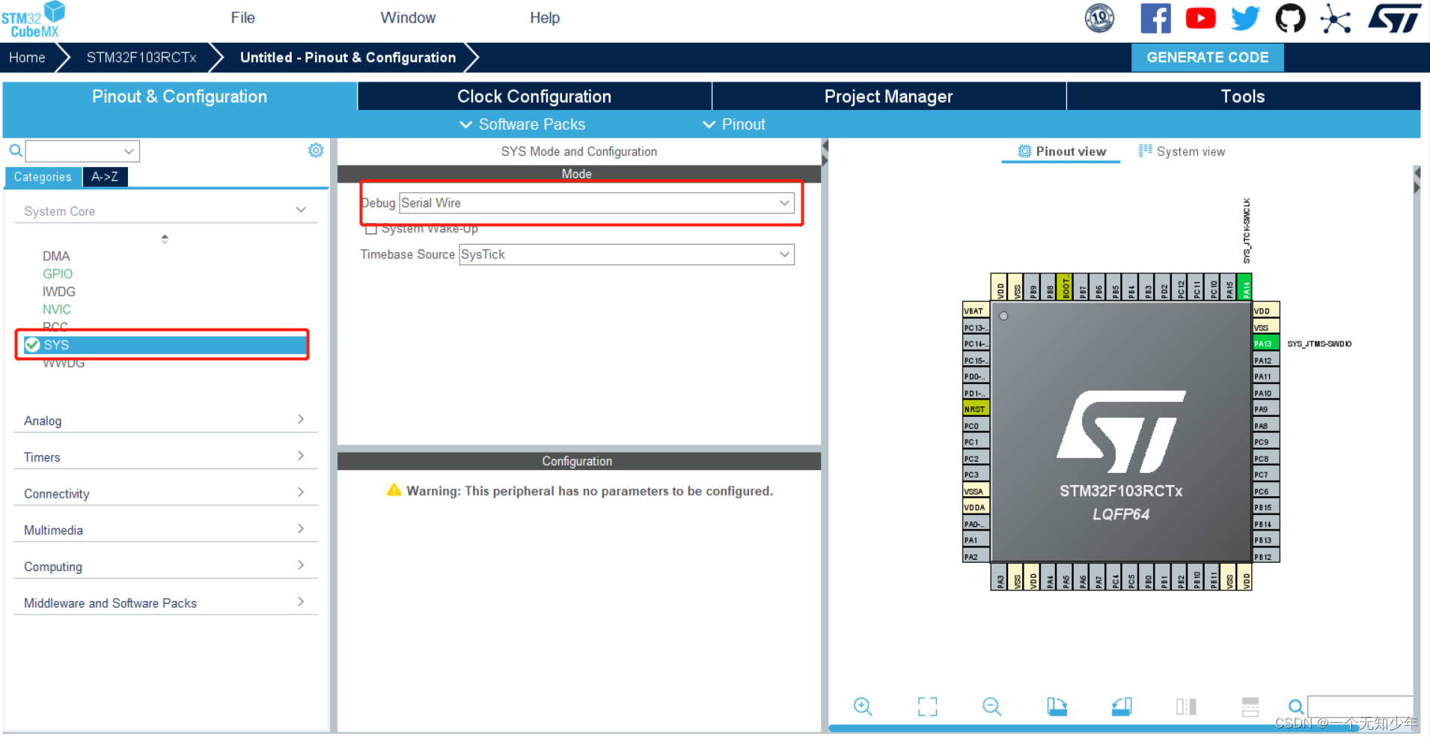
Task: Open the Help menu
Action: point(545,17)
